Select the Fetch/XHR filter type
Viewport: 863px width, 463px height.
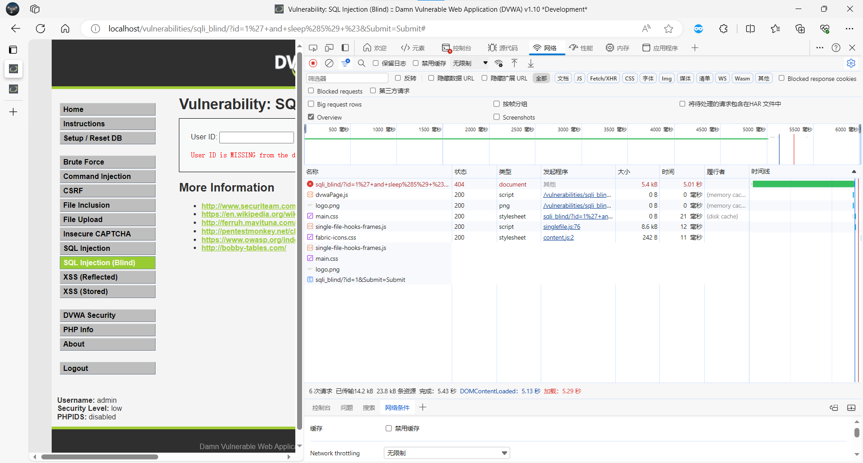point(603,78)
